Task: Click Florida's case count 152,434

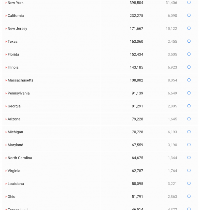Action: 136,54
